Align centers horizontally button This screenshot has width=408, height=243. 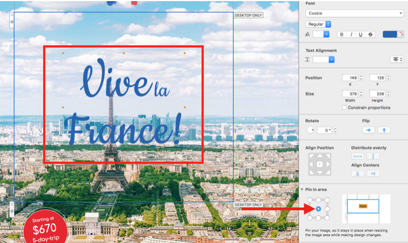point(373,174)
